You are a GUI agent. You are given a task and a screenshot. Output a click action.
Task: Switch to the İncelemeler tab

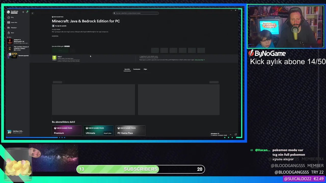click(137, 69)
